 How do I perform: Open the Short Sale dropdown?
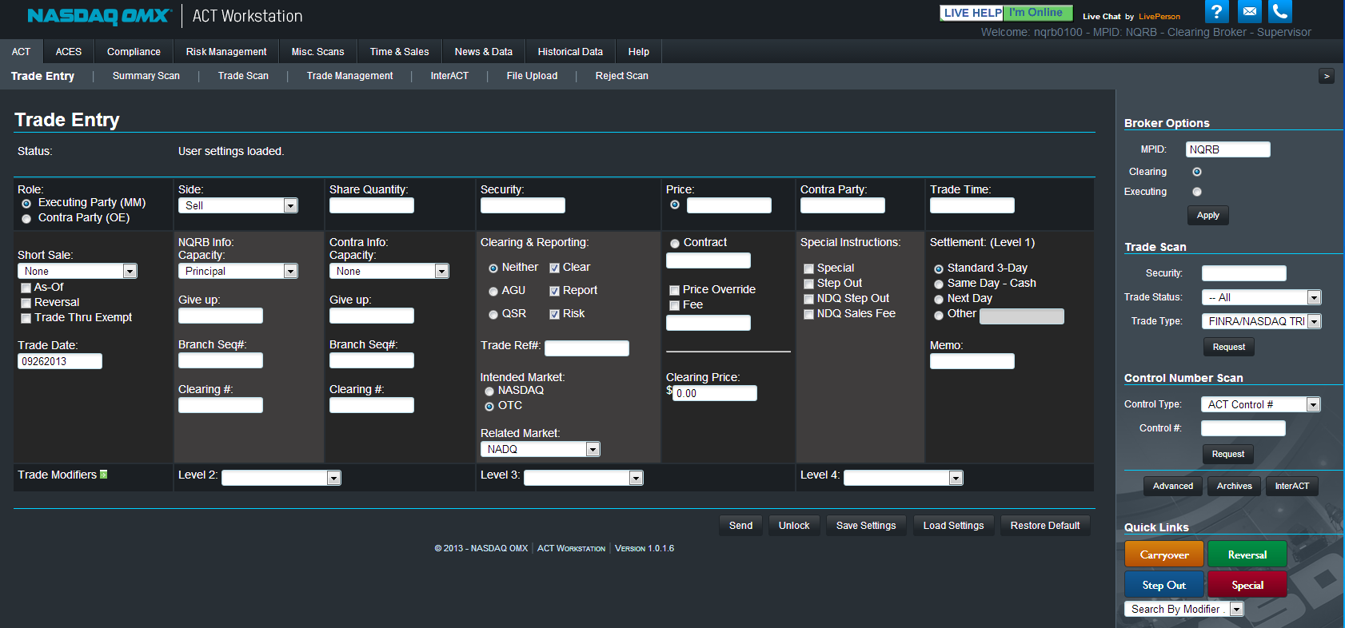tap(78, 271)
